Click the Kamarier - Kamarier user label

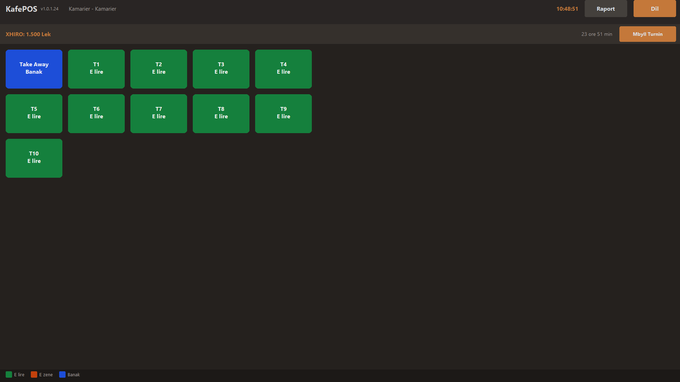pos(93,9)
